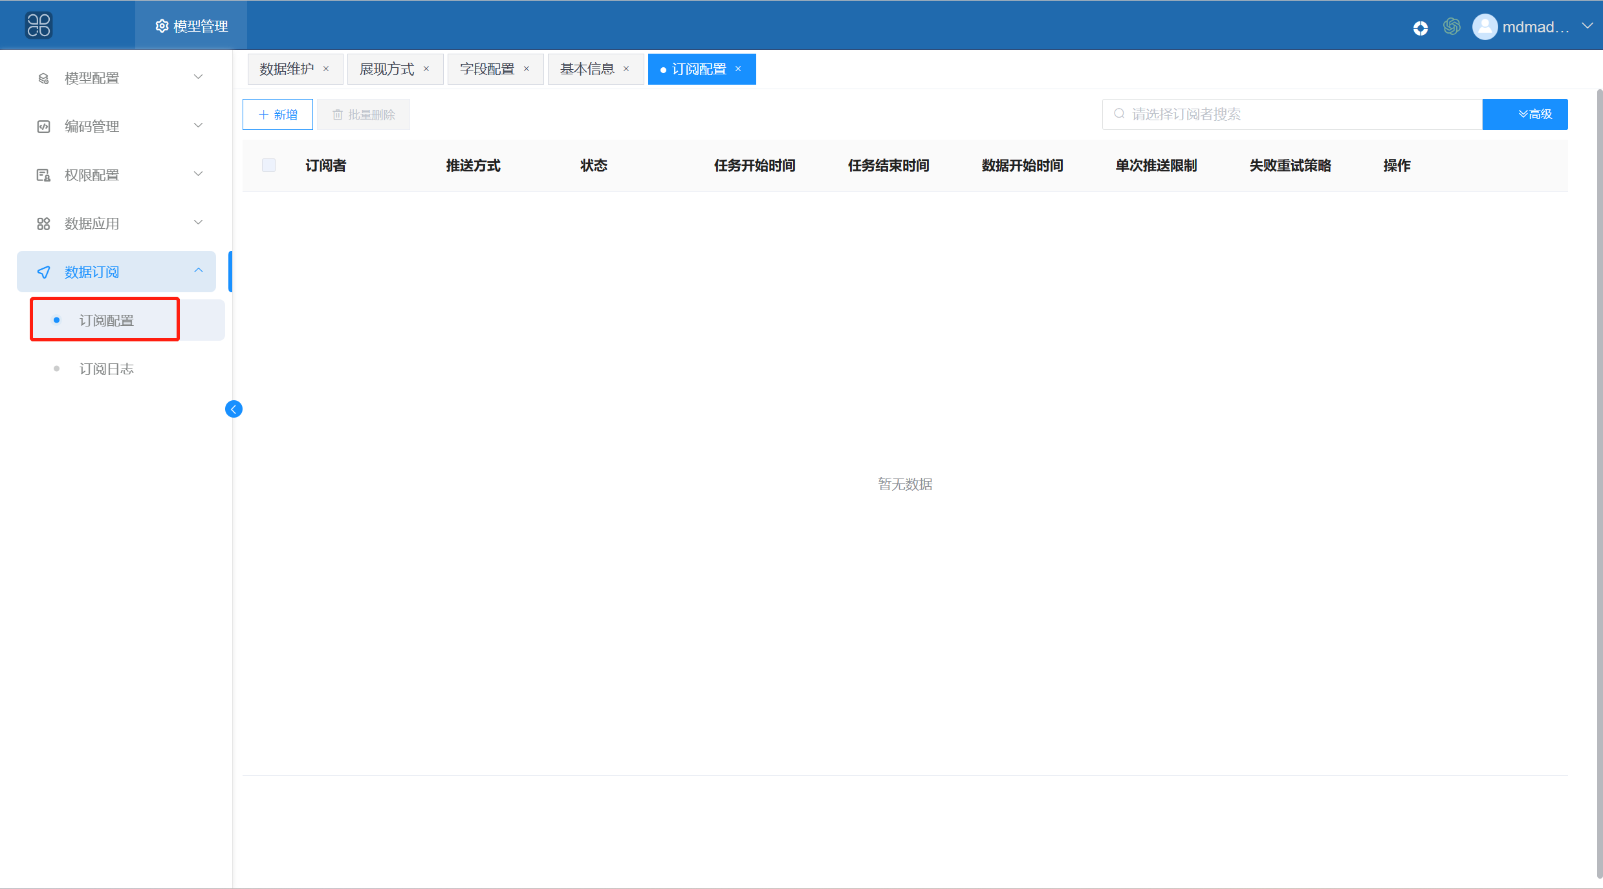The height and width of the screenshot is (889, 1603).
Task: Collapse the 数据订阅 menu chevron
Action: [199, 271]
